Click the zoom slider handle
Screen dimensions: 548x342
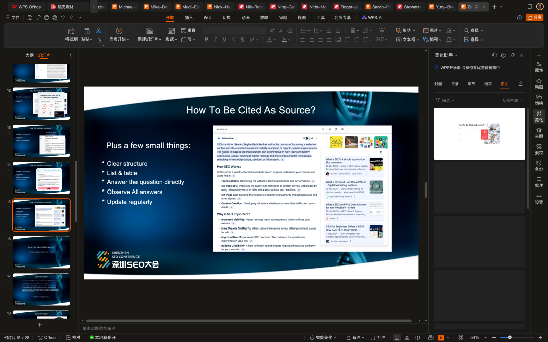pyautogui.click(x=510, y=337)
